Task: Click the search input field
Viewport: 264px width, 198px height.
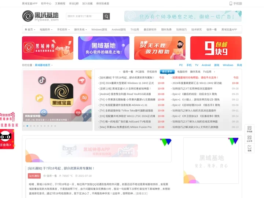Action: point(85,16)
